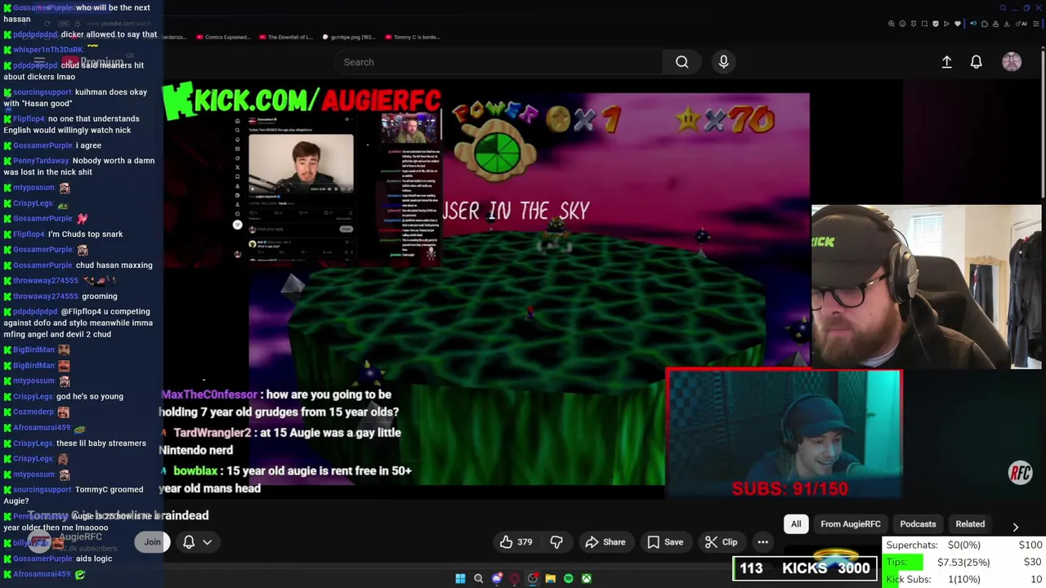The height and width of the screenshot is (588, 1046).
Task: Open Discord from the taskbar
Action: click(x=497, y=579)
